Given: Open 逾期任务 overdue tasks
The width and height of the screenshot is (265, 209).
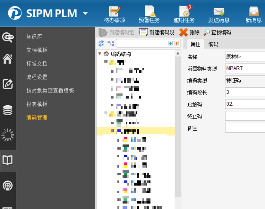Looking at the screenshot, I should [x=184, y=14].
